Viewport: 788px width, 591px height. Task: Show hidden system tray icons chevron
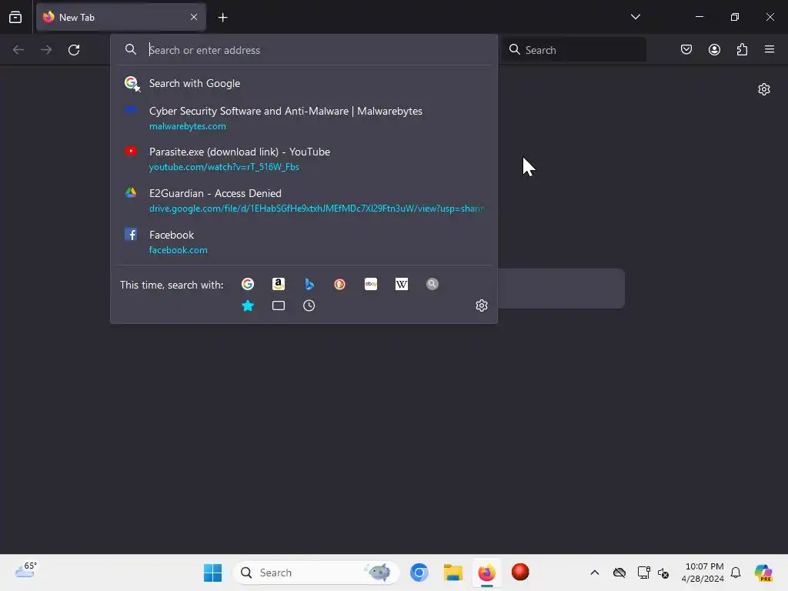(x=595, y=573)
